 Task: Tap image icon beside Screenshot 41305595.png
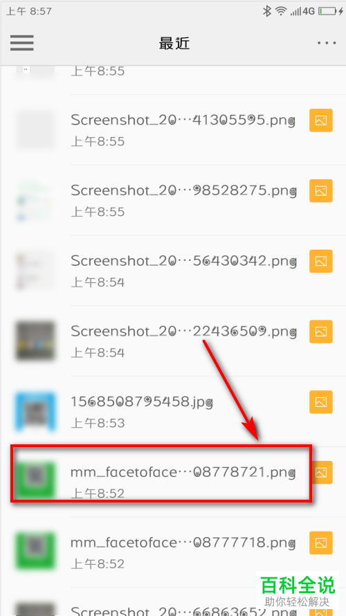click(321, 120)
